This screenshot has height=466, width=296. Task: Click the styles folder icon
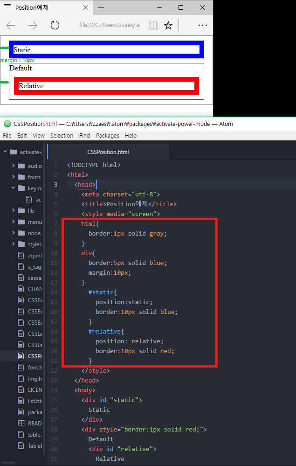[x=21, y=244]
